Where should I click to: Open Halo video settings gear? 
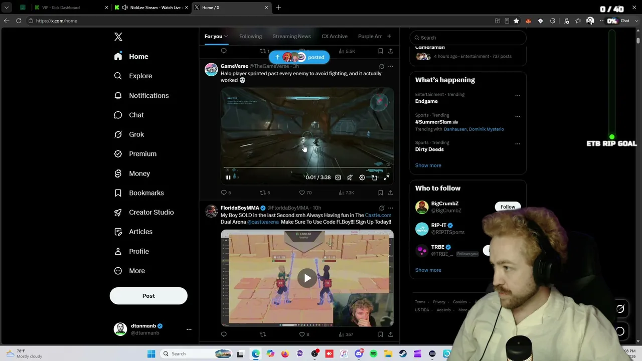362,177
